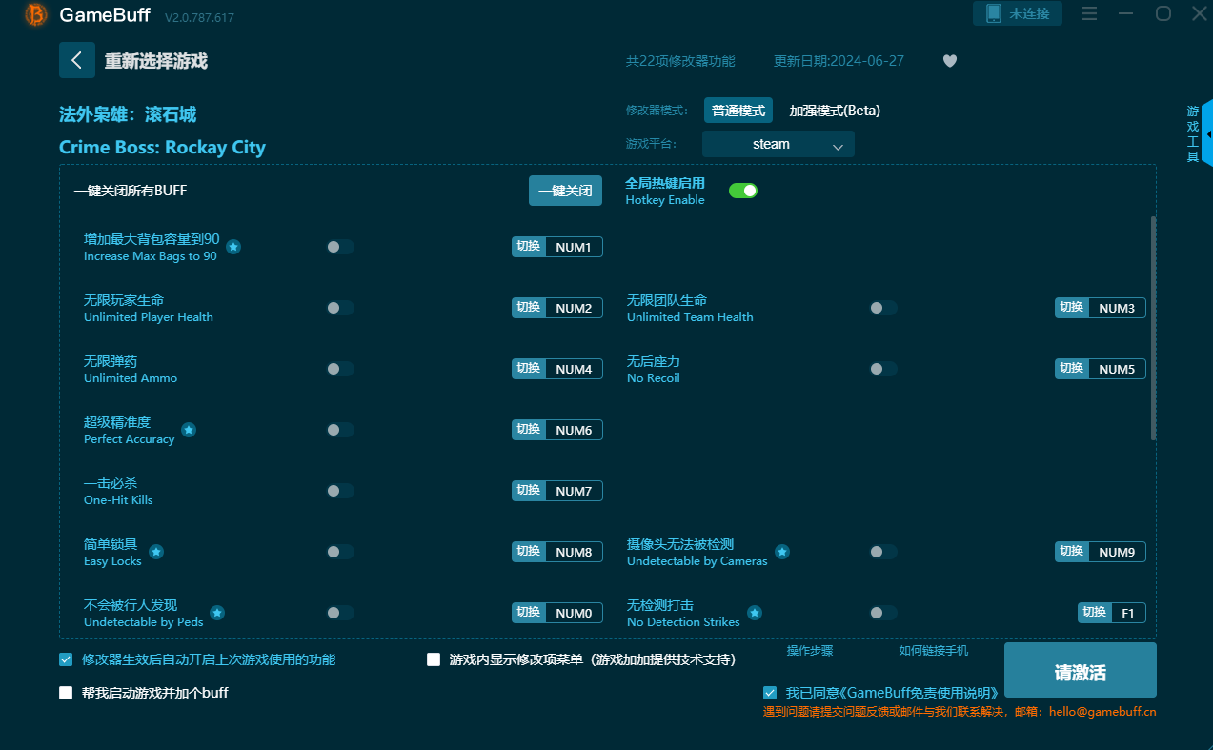Screen dimensions: 1213x750
Task: Click NUM9 hotkey field for Undetectable by Cameras
Action: pos(1117,552)
